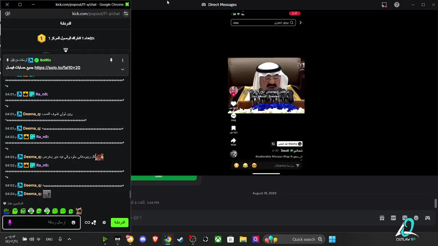
Task: Open chat settings gear icon
Action: click(x=104, y=222)
